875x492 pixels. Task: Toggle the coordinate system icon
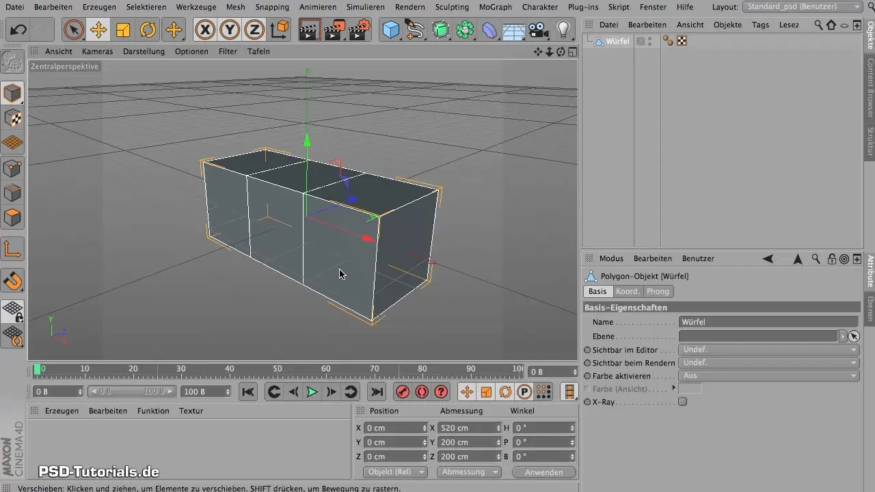(x=280, y=30)
